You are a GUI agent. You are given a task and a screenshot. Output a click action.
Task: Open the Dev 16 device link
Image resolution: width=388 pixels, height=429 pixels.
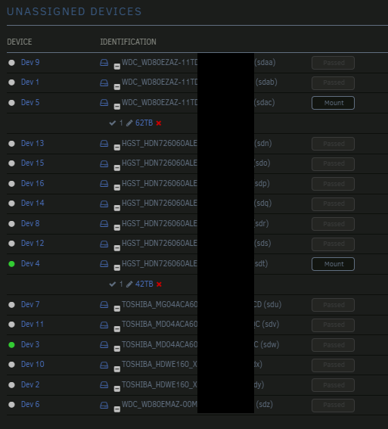tap(33, 183)
